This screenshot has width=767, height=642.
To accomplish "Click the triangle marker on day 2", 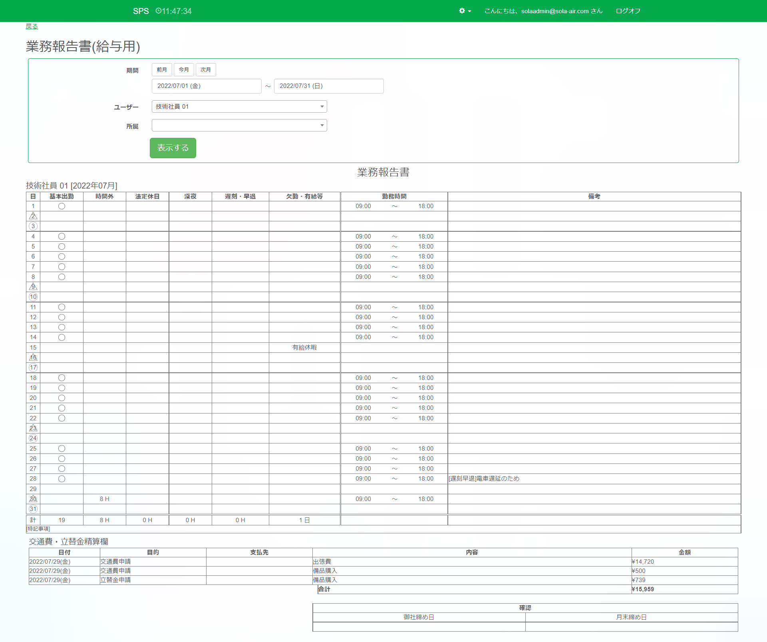I will click(x=33, y=216).
